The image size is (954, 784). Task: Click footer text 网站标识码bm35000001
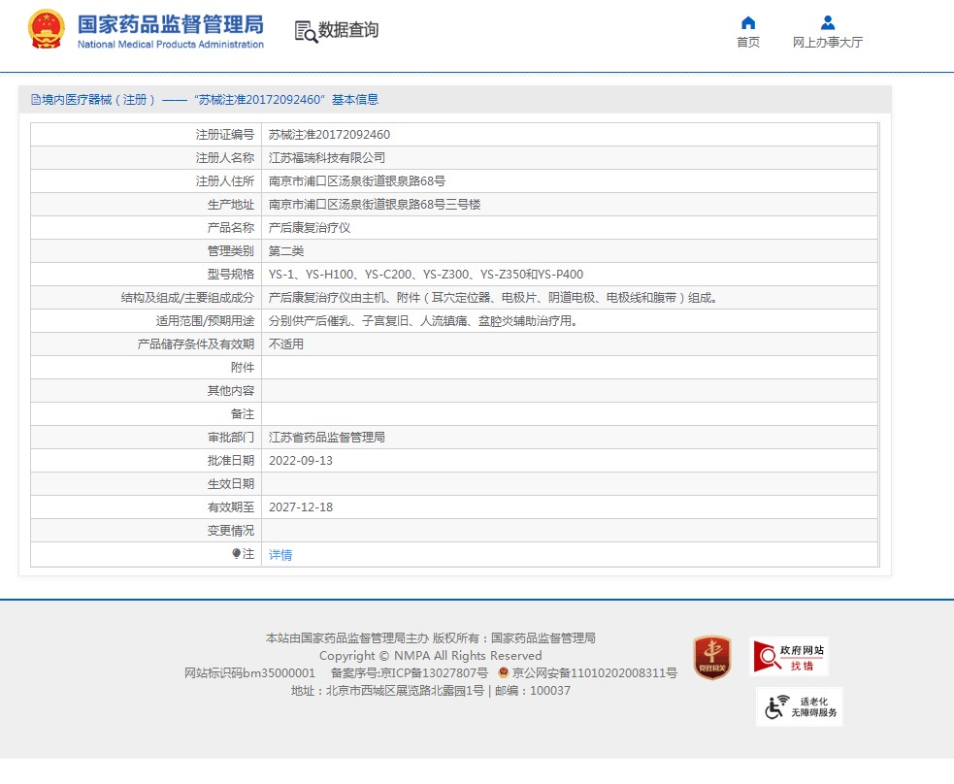249,672
